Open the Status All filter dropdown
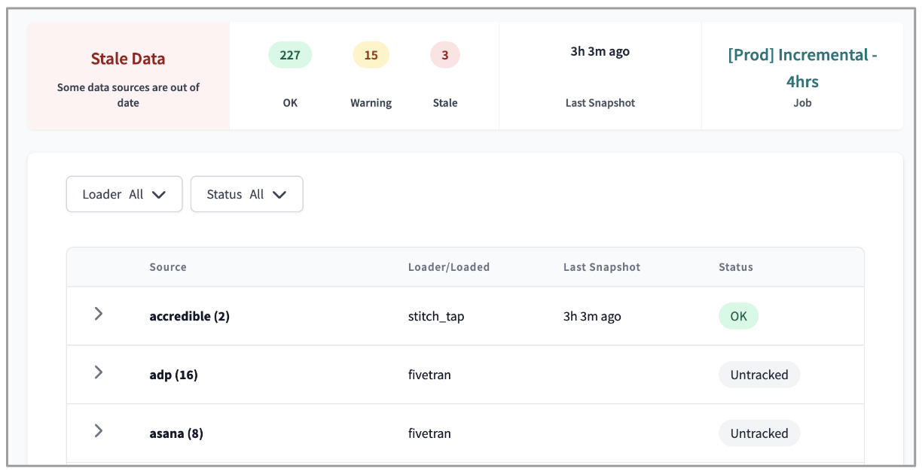This screenshot has width=922, height=471. tap(247, 194)
